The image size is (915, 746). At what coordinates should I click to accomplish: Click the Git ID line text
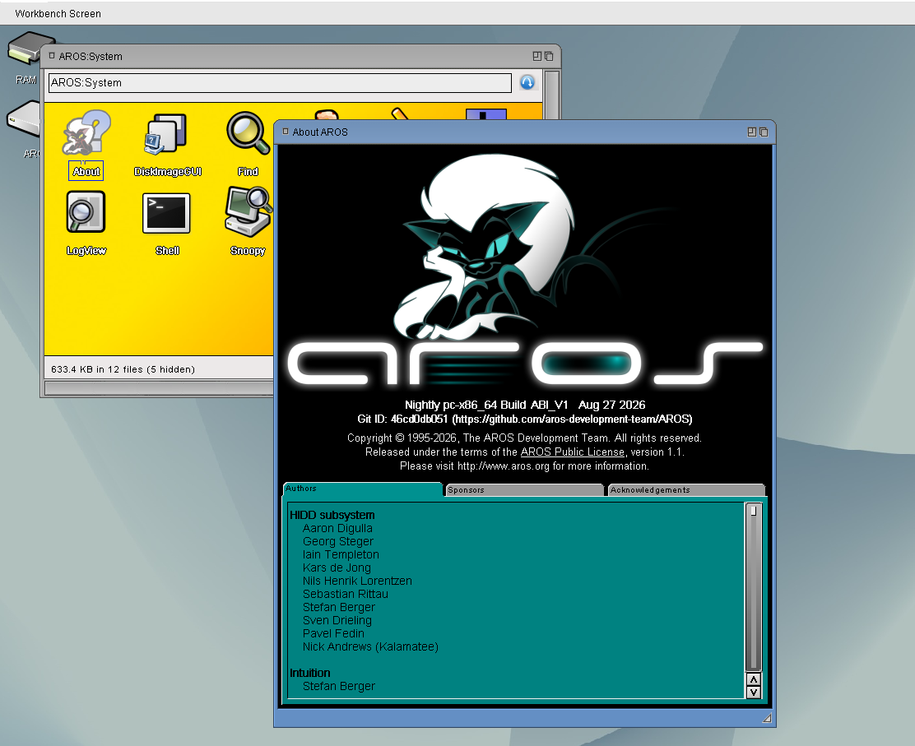[525, 419]
